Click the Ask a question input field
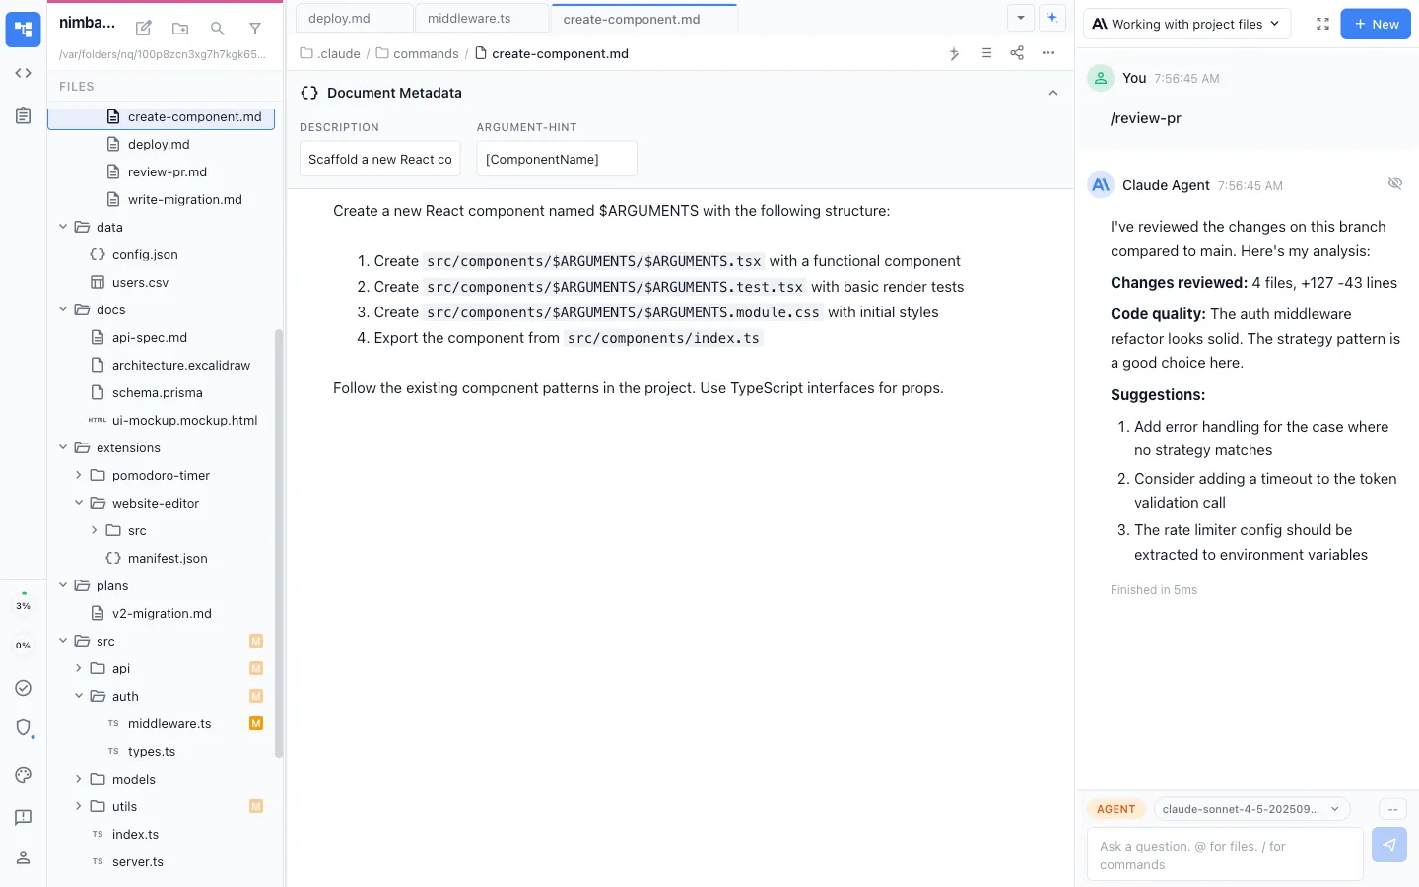Screen dimensions: 1419x887 pyautogui.click(x=1224, y=854)
